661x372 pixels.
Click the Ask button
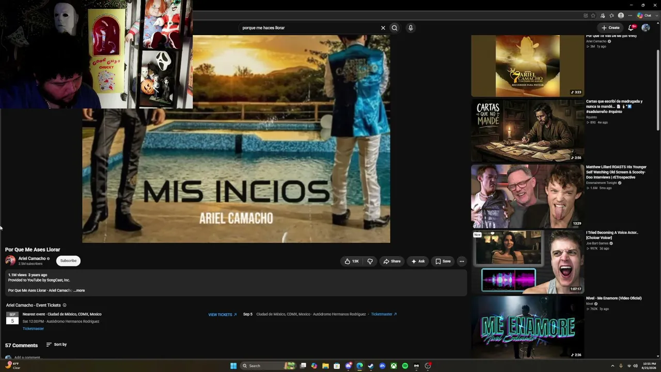(418, 261)
